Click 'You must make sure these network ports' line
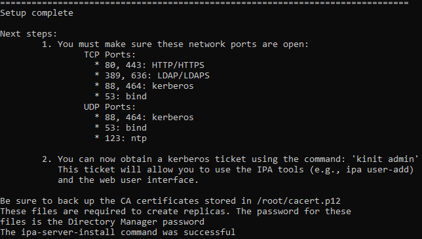 point(175,44)
